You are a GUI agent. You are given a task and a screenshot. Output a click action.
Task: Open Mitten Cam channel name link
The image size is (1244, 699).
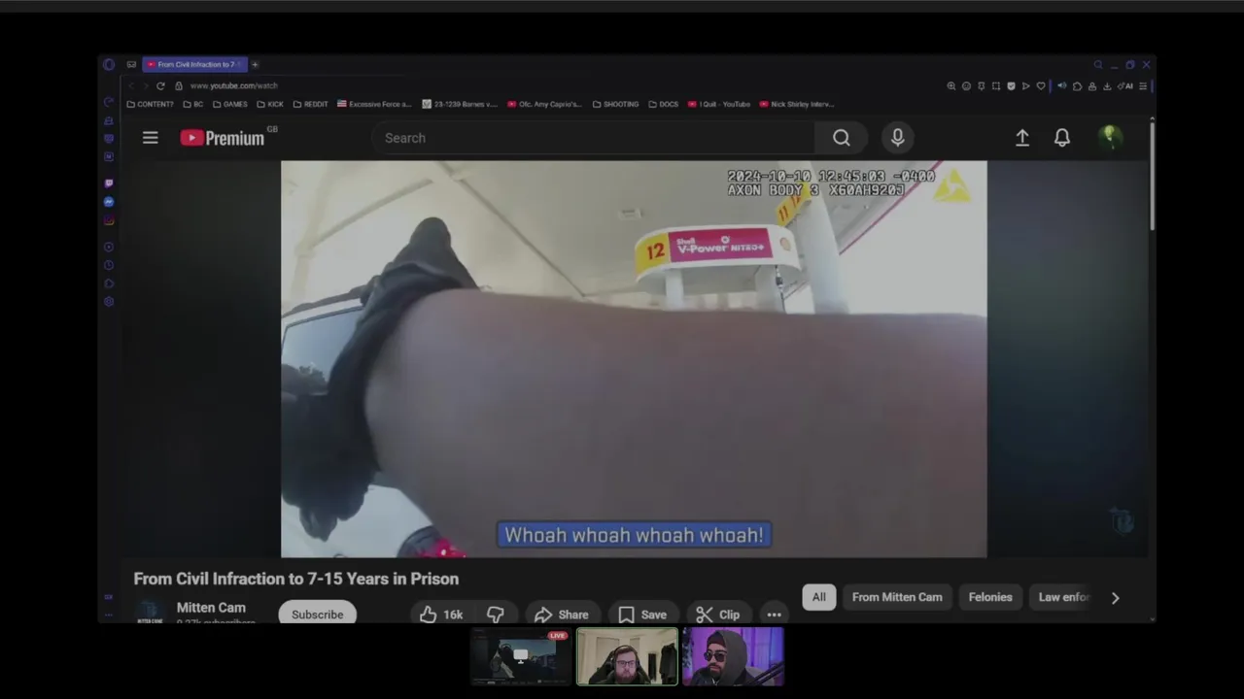click(211, 608)
